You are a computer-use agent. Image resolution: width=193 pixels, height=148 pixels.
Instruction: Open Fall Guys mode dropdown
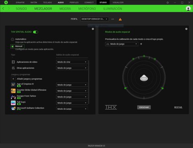(72, 103)
